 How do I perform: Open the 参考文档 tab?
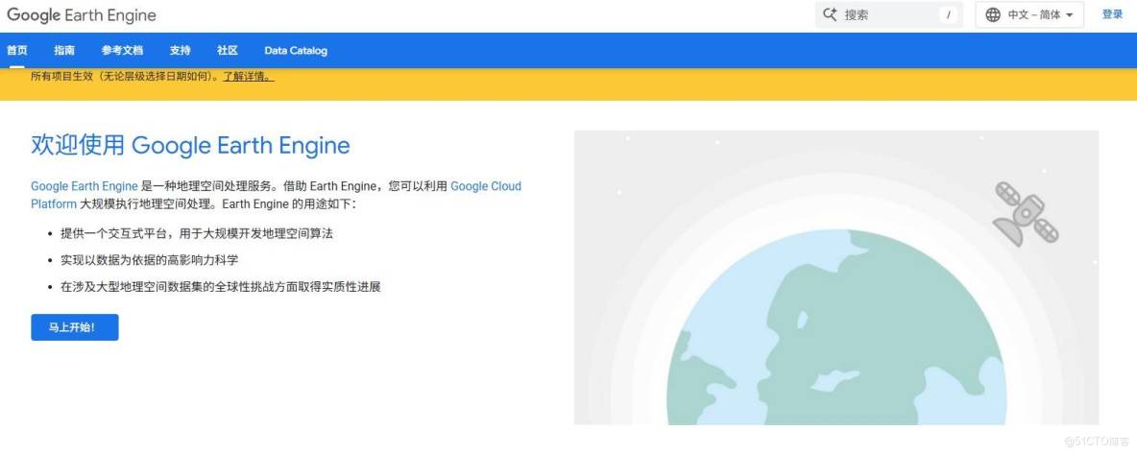pos(122,50)
